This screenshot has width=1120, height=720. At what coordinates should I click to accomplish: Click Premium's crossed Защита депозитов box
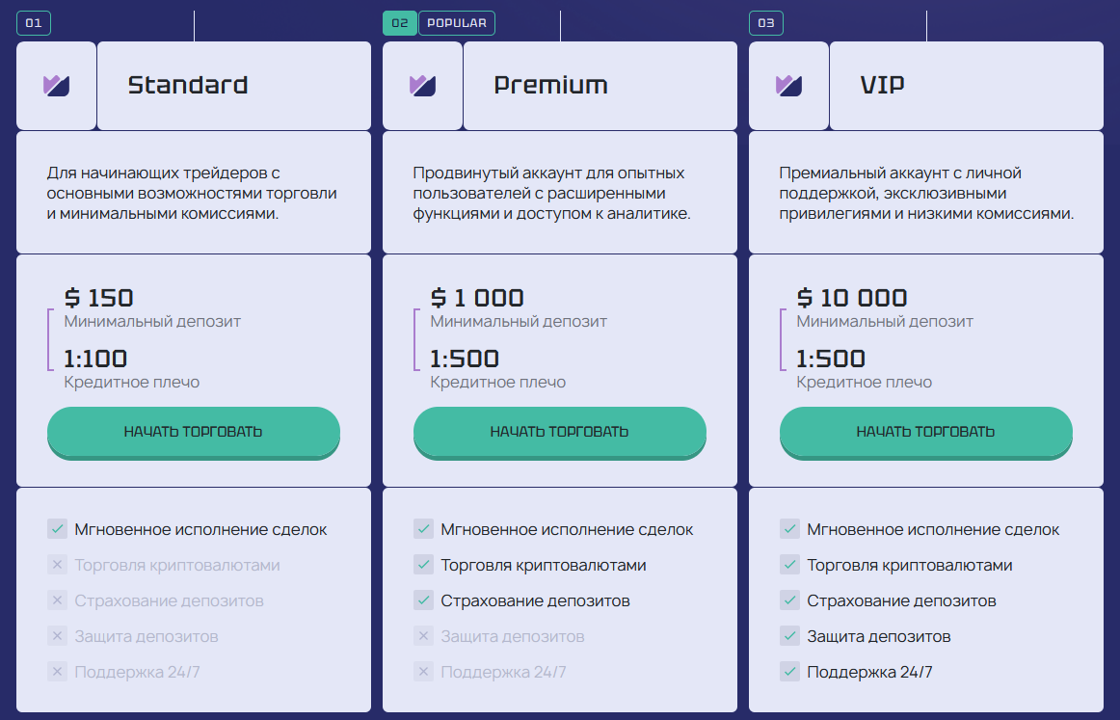424,636
